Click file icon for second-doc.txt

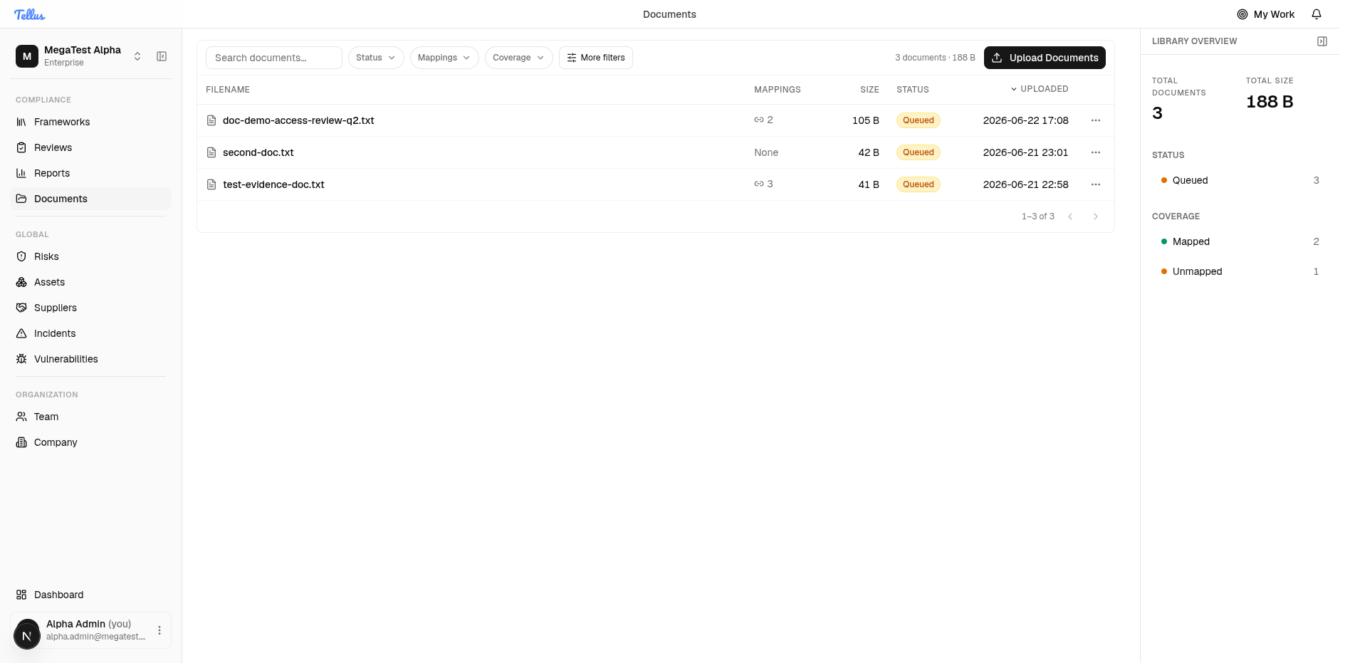click(x=211, y=152)
